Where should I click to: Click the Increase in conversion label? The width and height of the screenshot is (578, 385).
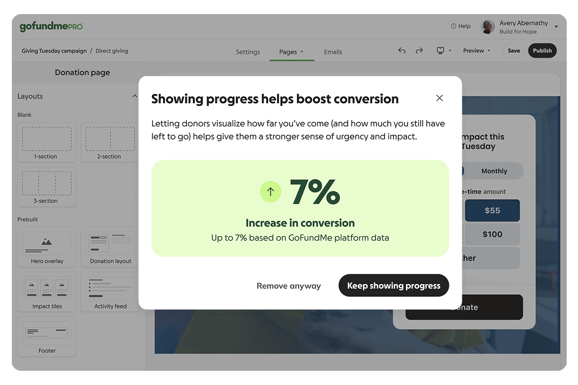tap(300, 223)
